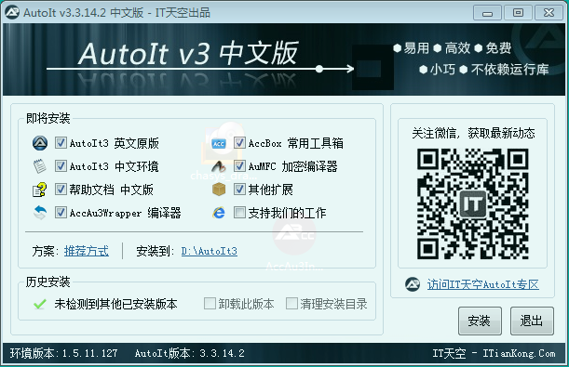This screenshot has width=569, height=367.
Task: Change the install path D:\AutoIt3
Action: click(x=210, y=251)
